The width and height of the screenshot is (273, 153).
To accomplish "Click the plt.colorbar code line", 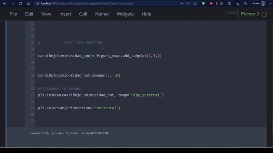I will (x=79, y=108).
